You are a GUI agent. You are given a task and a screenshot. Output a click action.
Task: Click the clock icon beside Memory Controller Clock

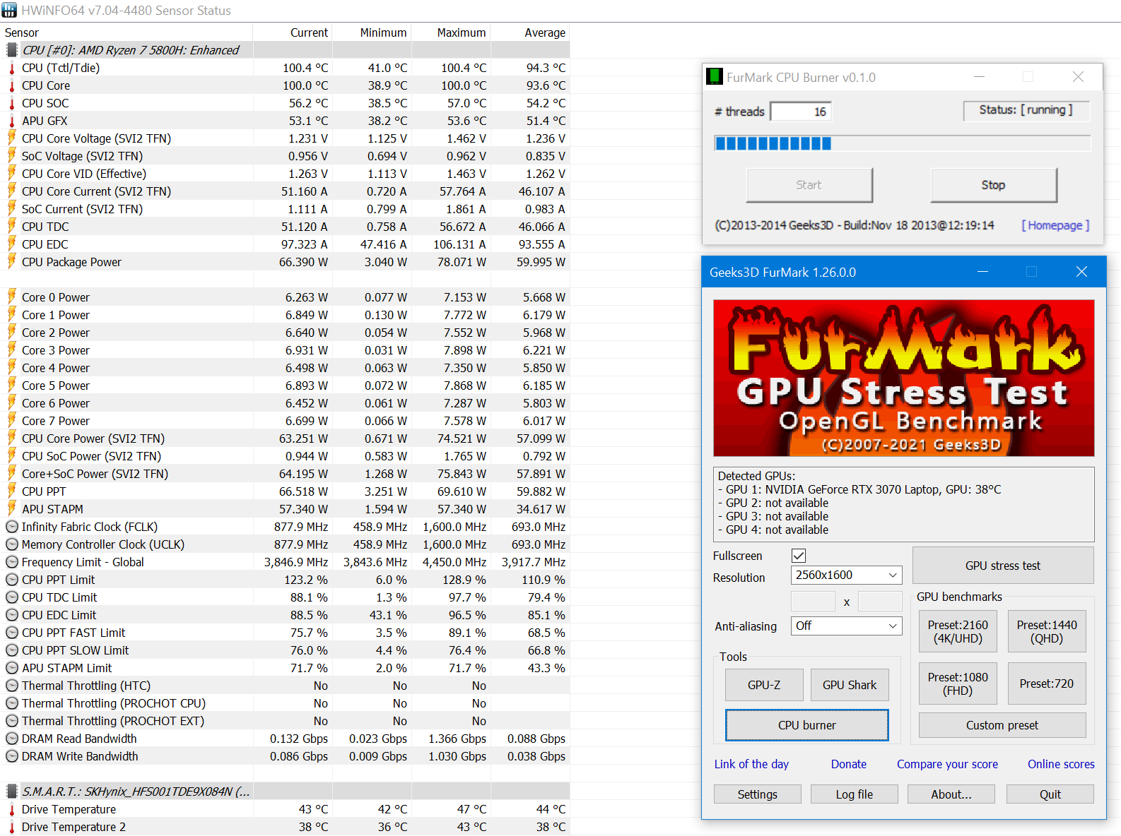pyautogui.click(x=12, y=544)
